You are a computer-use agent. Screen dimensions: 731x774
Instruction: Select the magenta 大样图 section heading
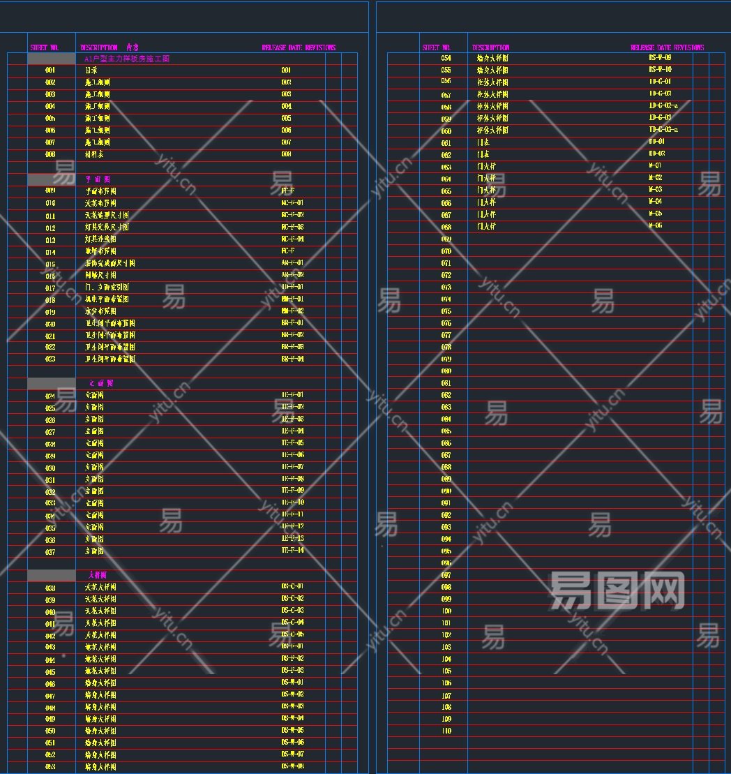[98, 575]
